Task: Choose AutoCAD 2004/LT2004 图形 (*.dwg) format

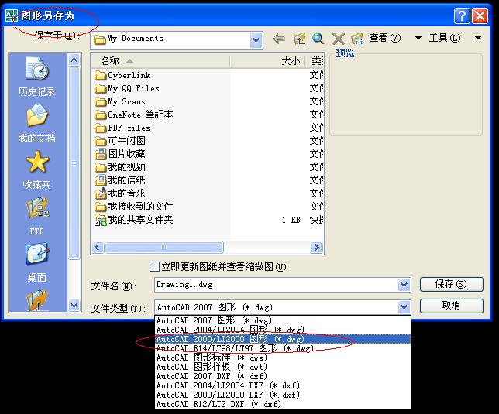Action: tap(283, 330)
